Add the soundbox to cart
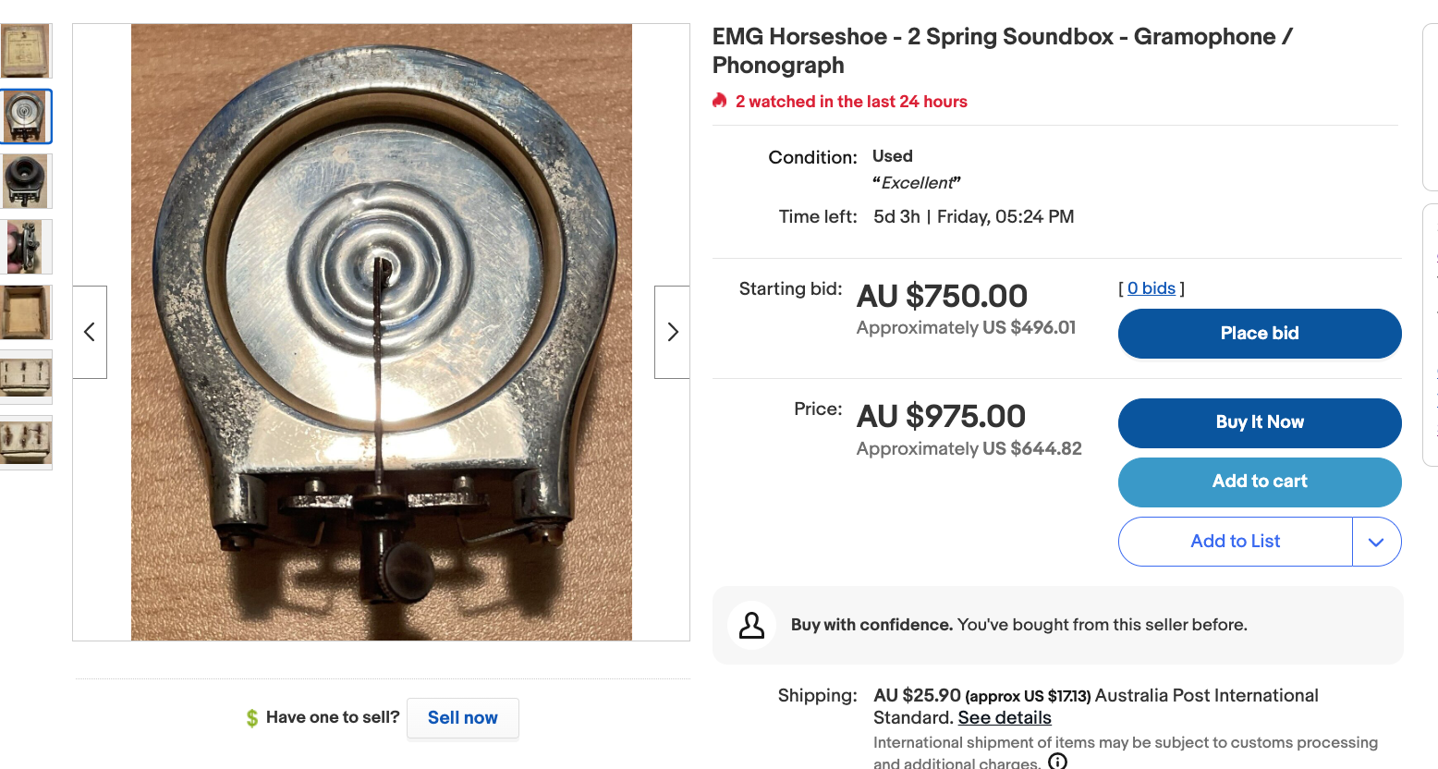This screenshot has width=1438, height=769. (x=1259, y=482)
